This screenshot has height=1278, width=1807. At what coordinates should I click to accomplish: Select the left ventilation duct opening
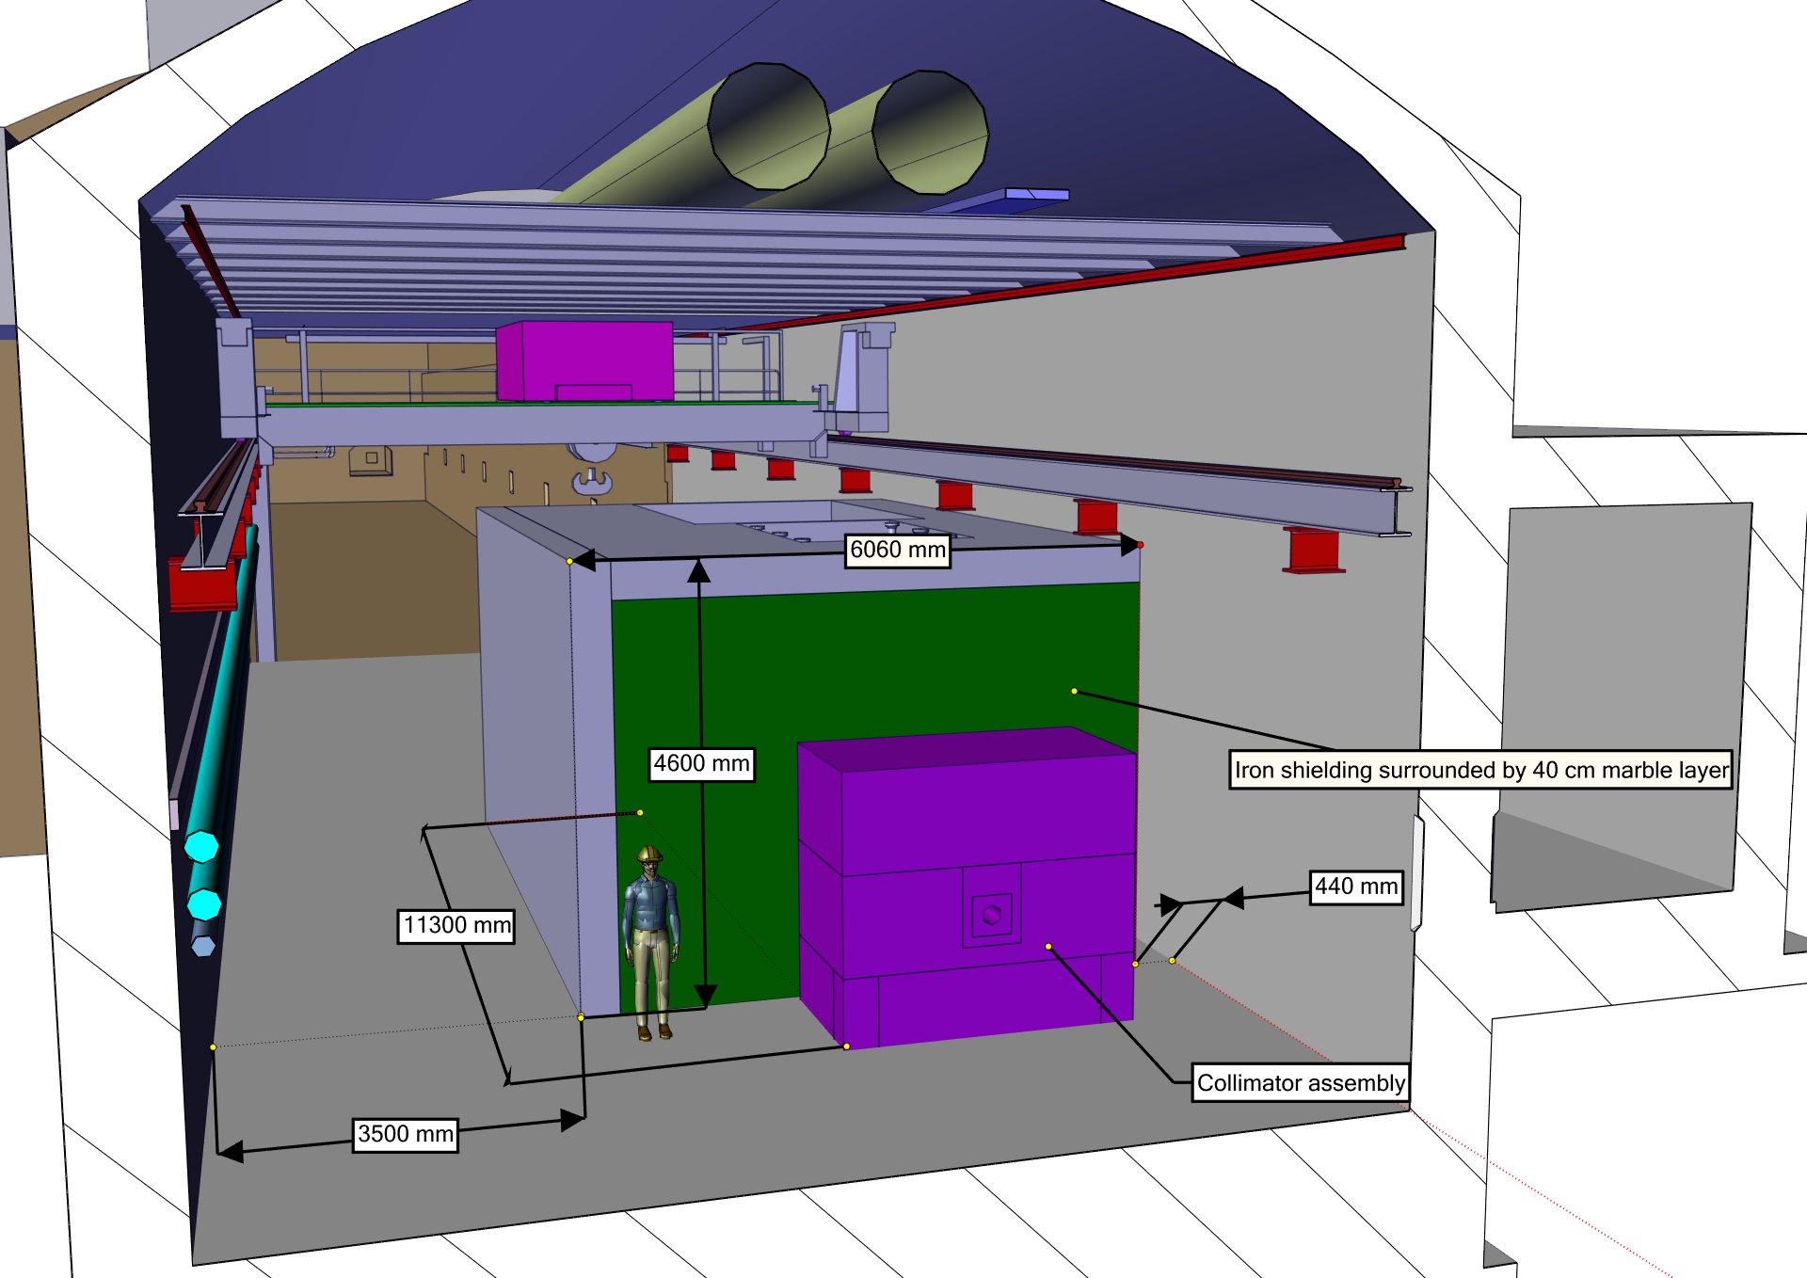coord(768,126)
